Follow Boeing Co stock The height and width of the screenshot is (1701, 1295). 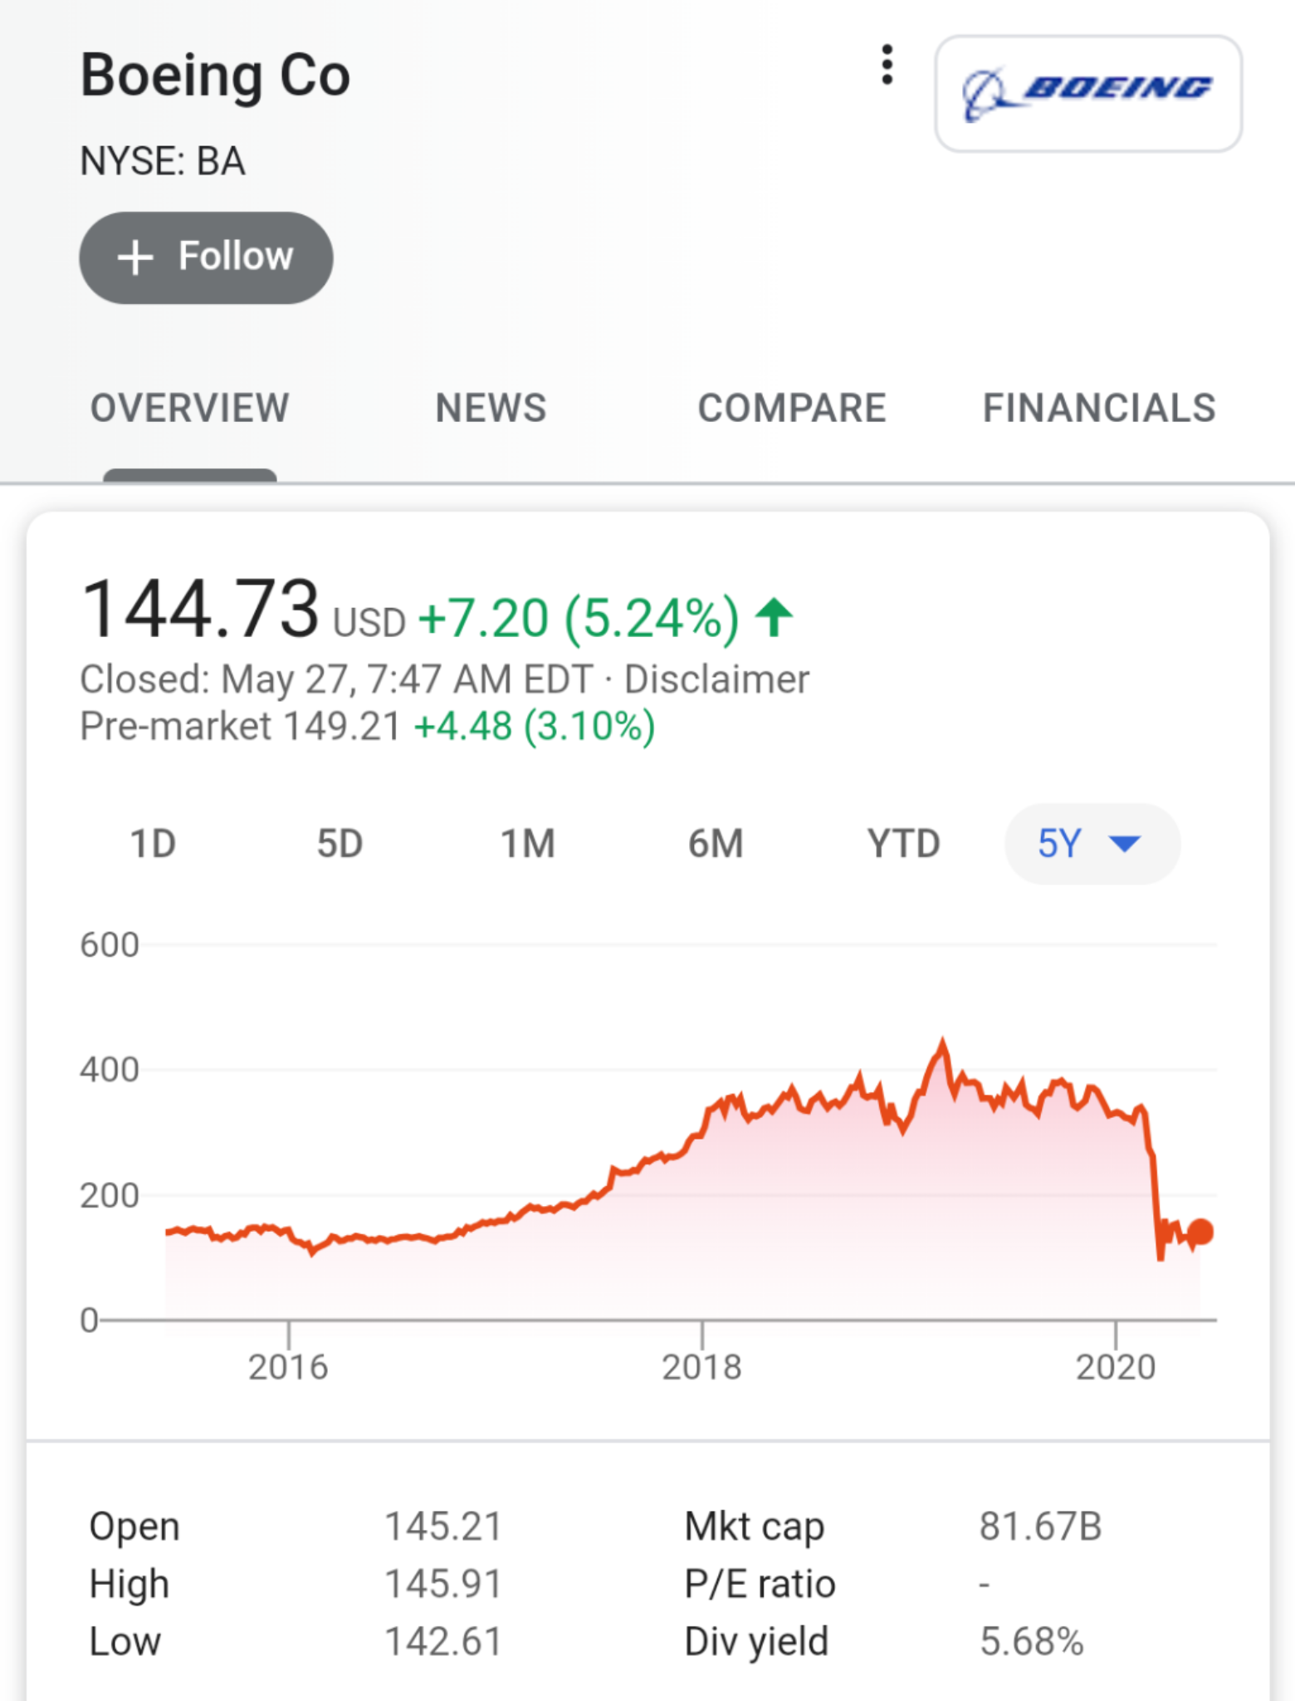click(x=206, y=257)
